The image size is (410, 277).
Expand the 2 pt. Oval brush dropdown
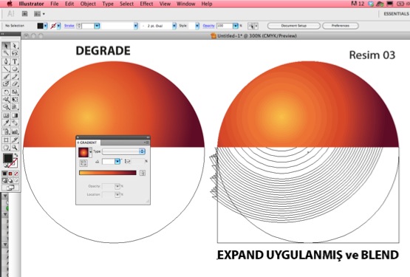pyautogui.click(x=174, y=26)
